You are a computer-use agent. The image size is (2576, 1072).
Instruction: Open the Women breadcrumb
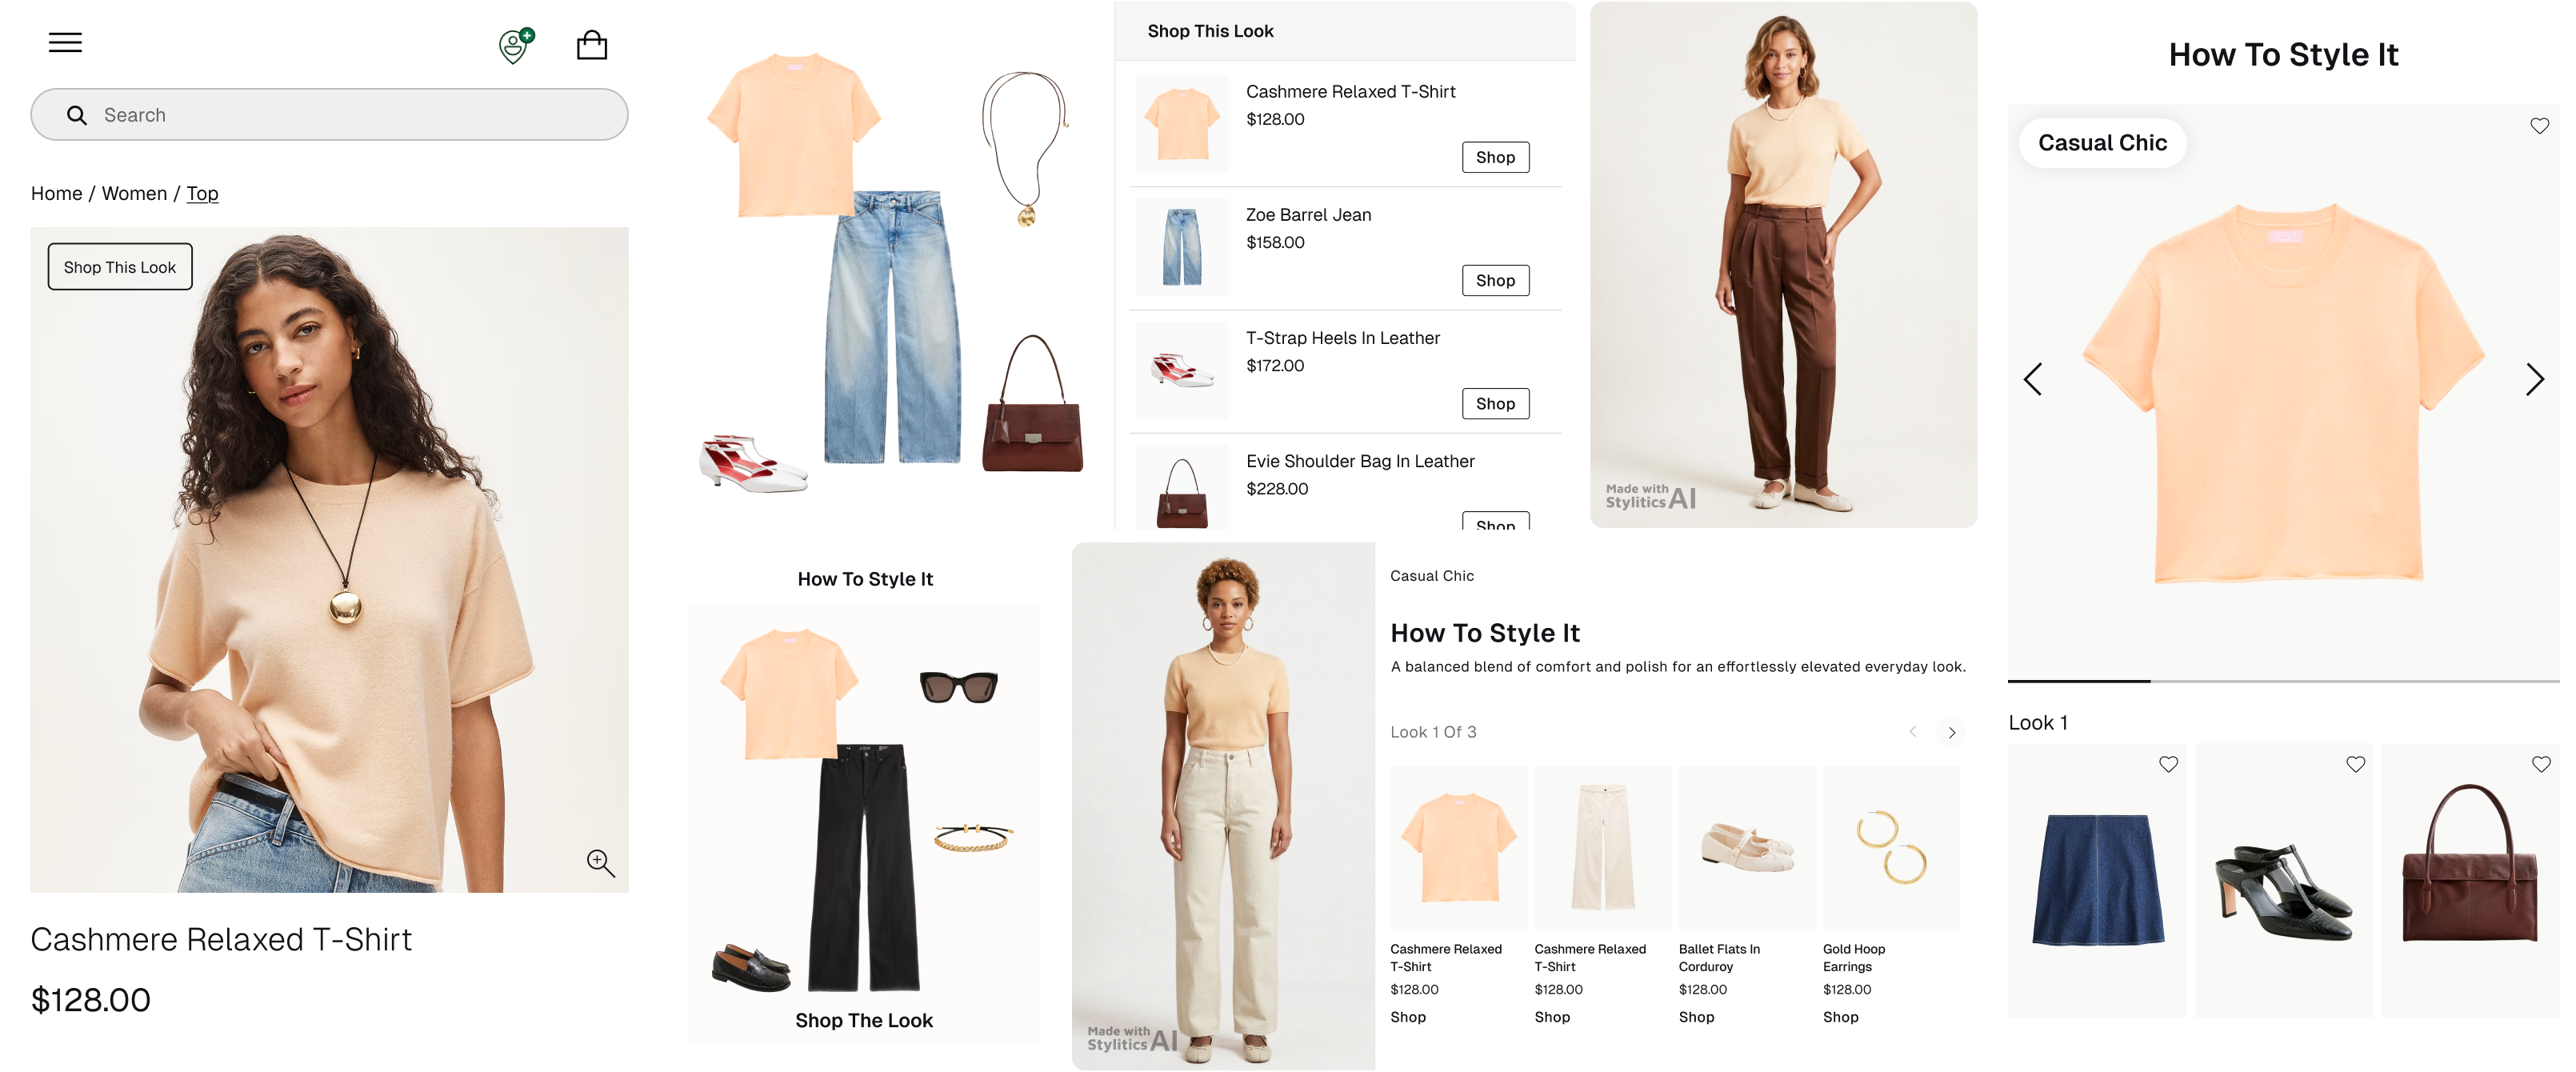coord(134,194)
